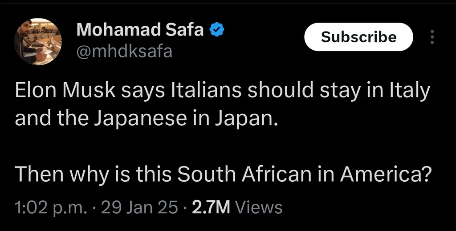
Task: Open the three-dot more options menu
Action: pyautogui.click(x=432, y=37)
